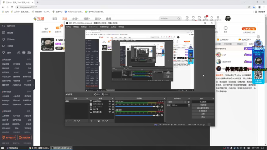267x150 pixels.
Task: Move the scene up in the list
Action: tap(75, 121)
